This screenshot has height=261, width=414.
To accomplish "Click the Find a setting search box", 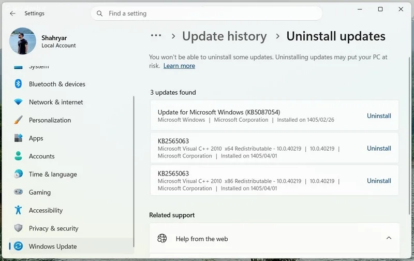I will pyautogui.click(x=206, y=13).
